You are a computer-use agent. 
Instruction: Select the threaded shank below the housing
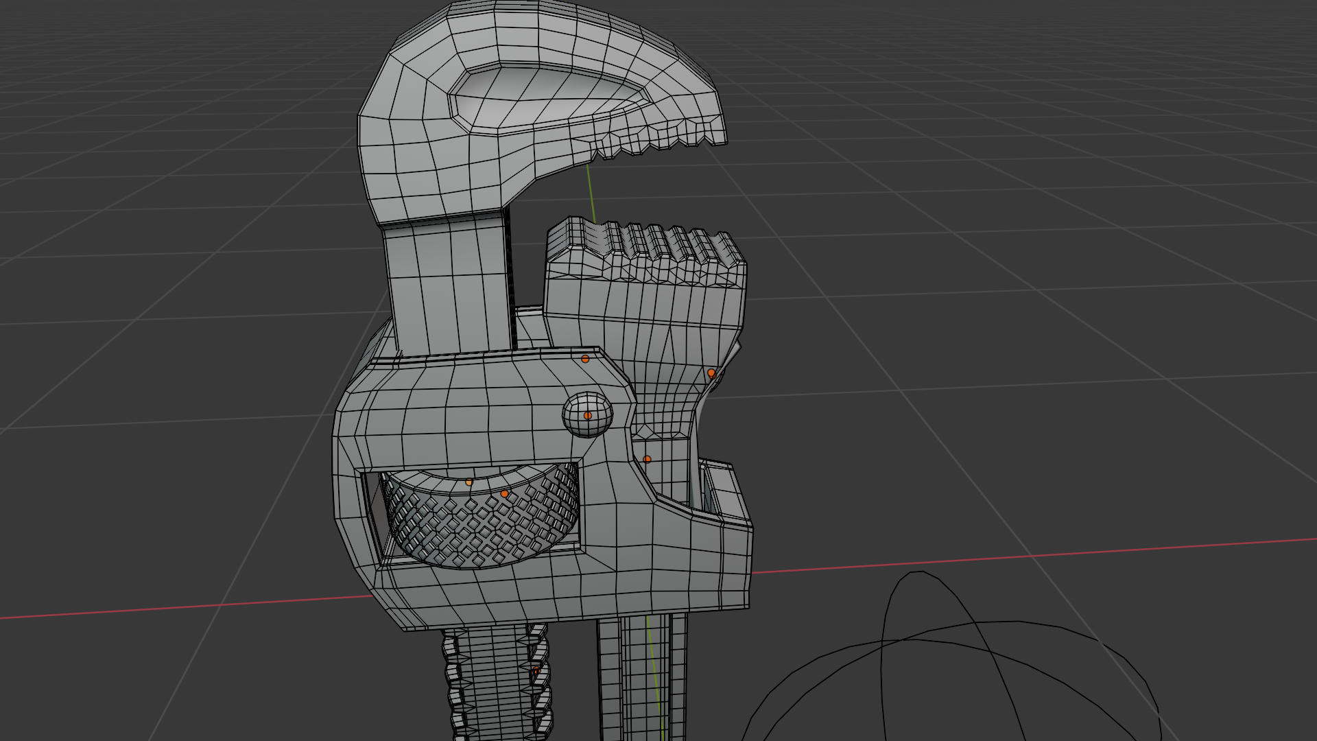click(497, 683)
